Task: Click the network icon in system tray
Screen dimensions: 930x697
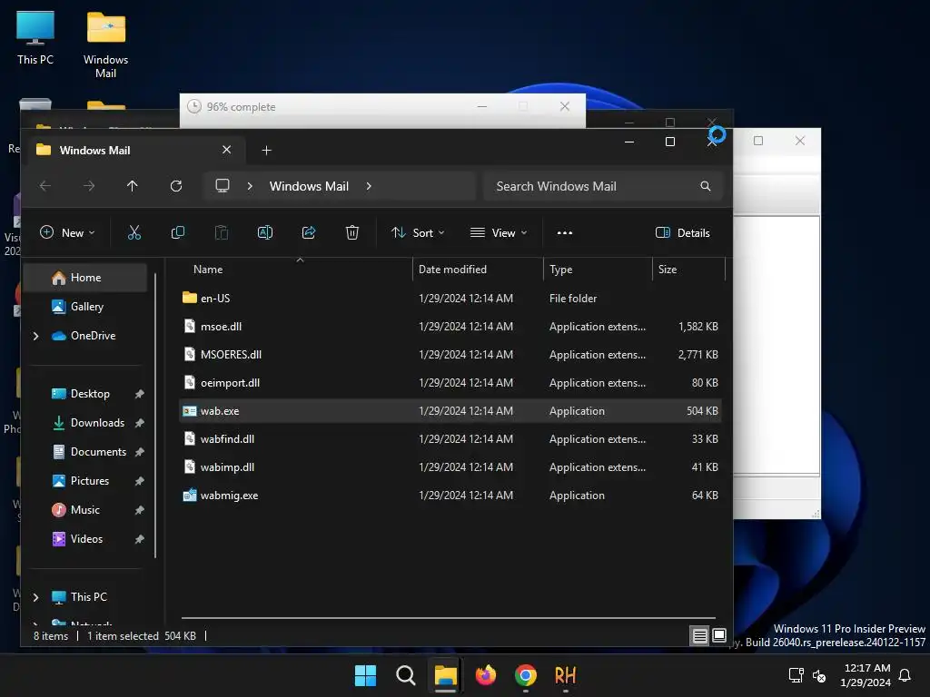Action: point(796,675)
